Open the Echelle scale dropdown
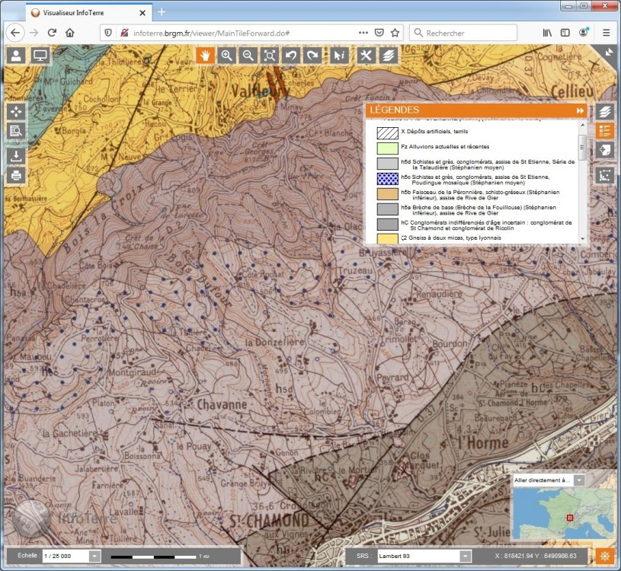 click(x=94, y=557)
